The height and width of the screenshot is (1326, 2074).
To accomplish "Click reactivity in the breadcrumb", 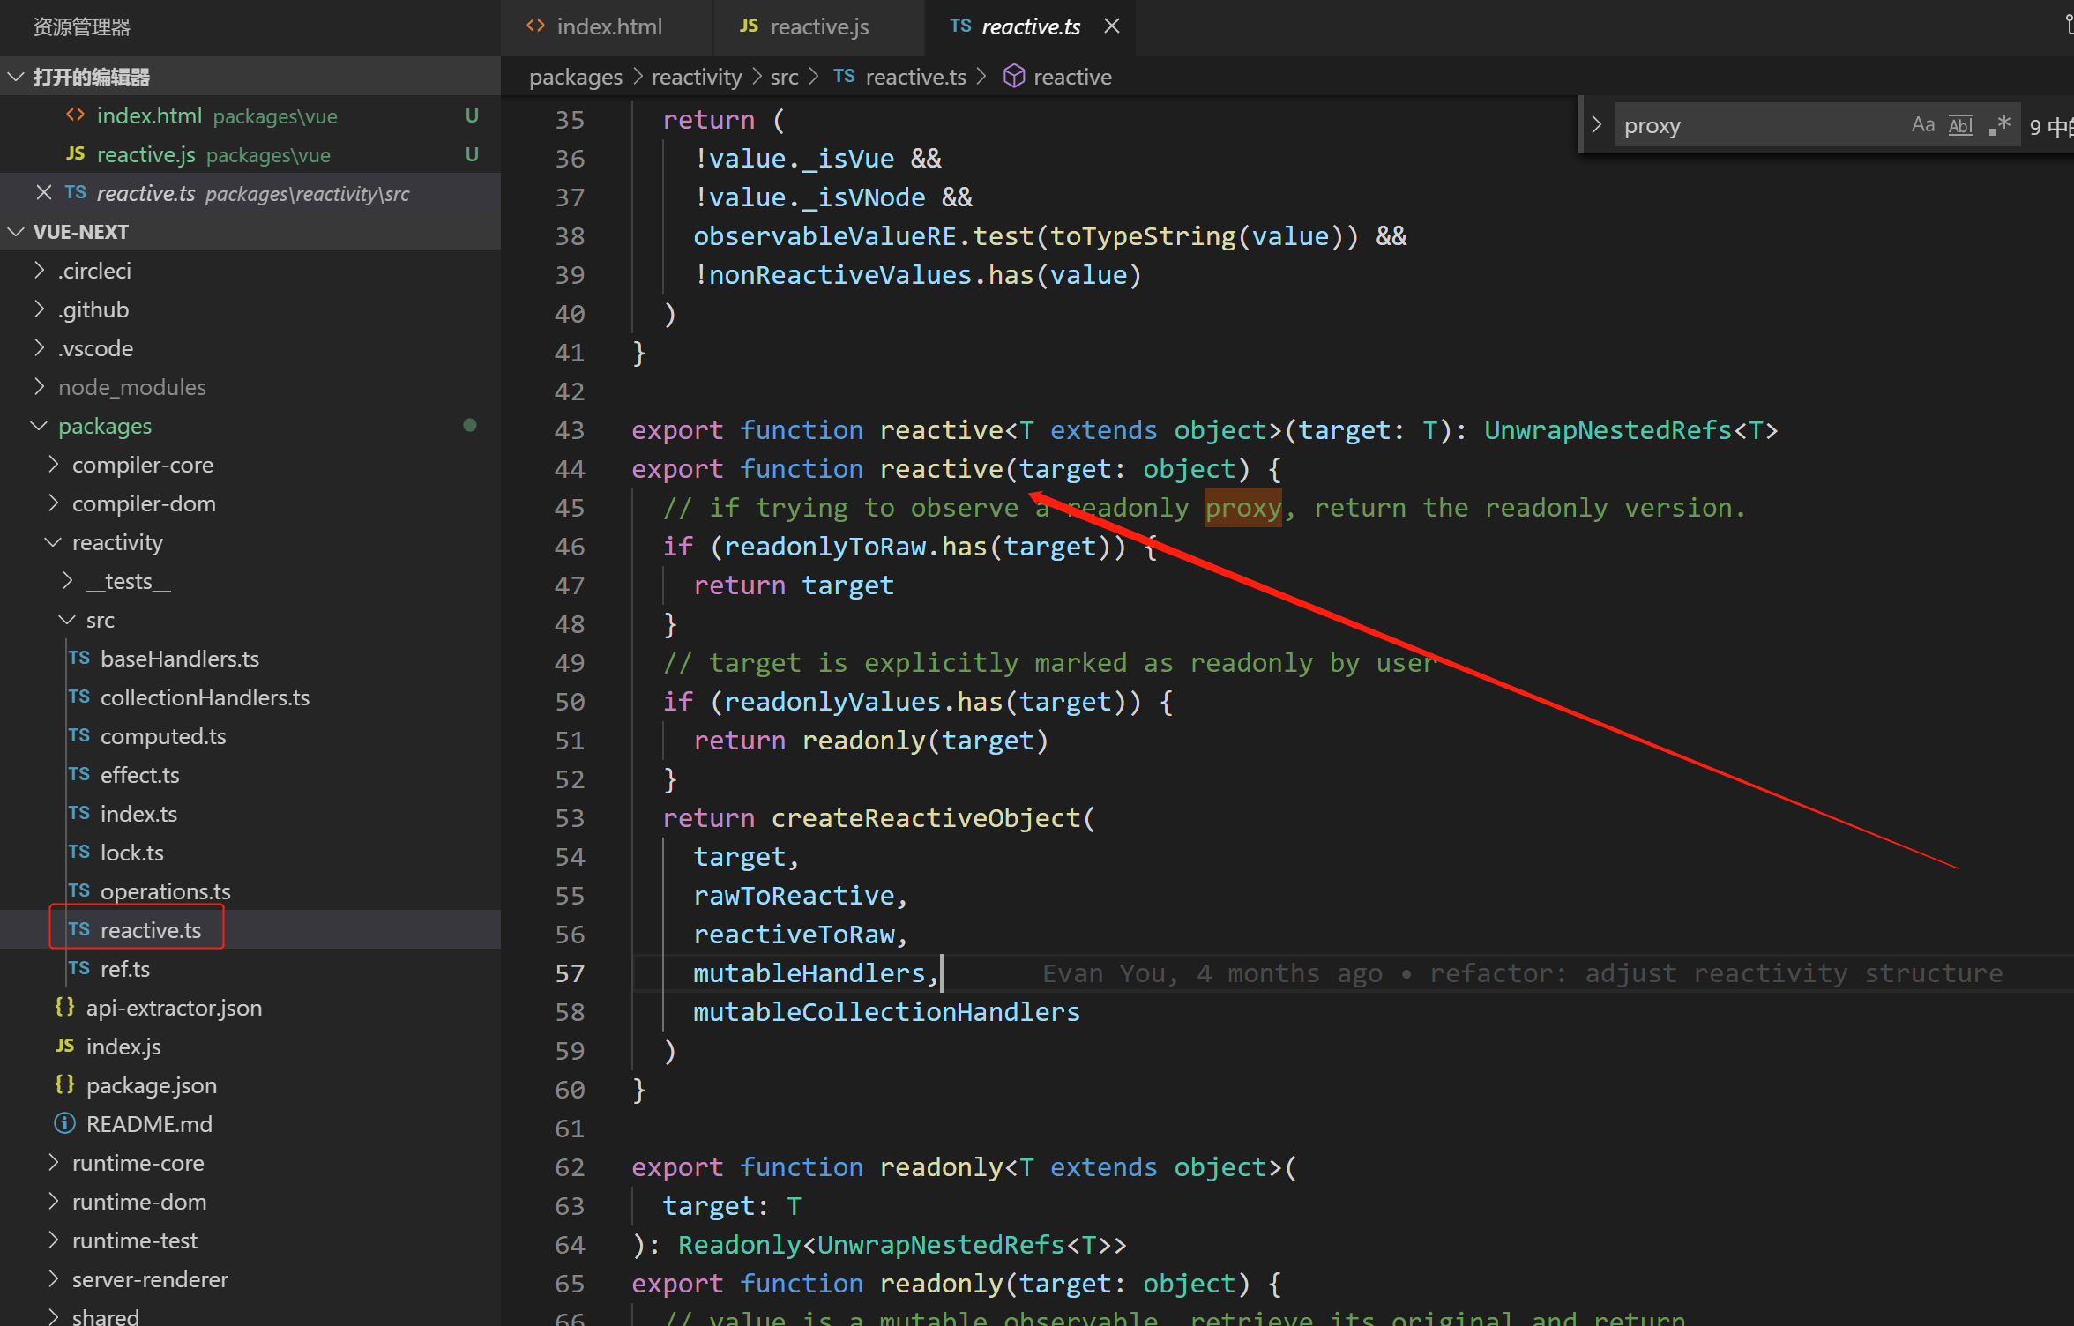I will click(x=697, y=78).
